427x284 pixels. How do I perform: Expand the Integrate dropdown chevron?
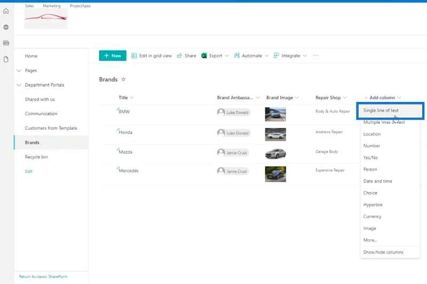[x=305, y=56]
